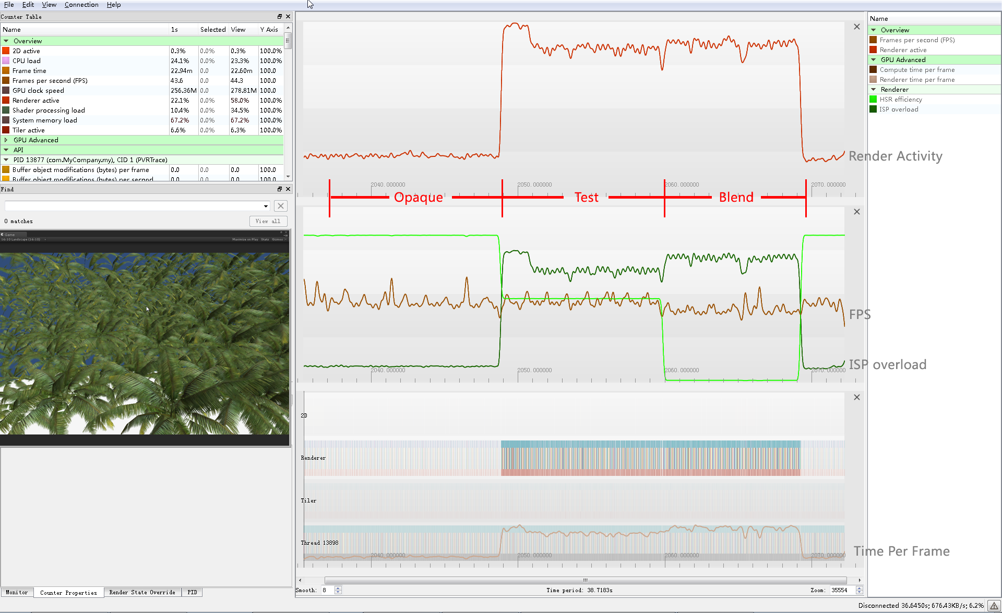
Task: Open the Find field dropdown arrow
Action: click(266, 206)
